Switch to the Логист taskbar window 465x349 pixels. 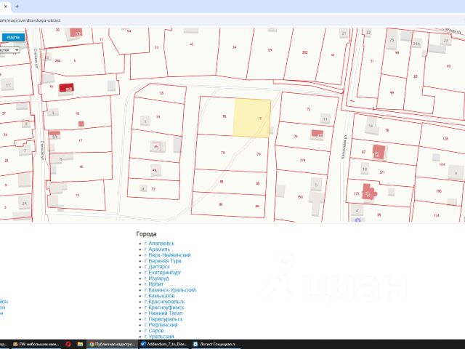tap(216, 344)
